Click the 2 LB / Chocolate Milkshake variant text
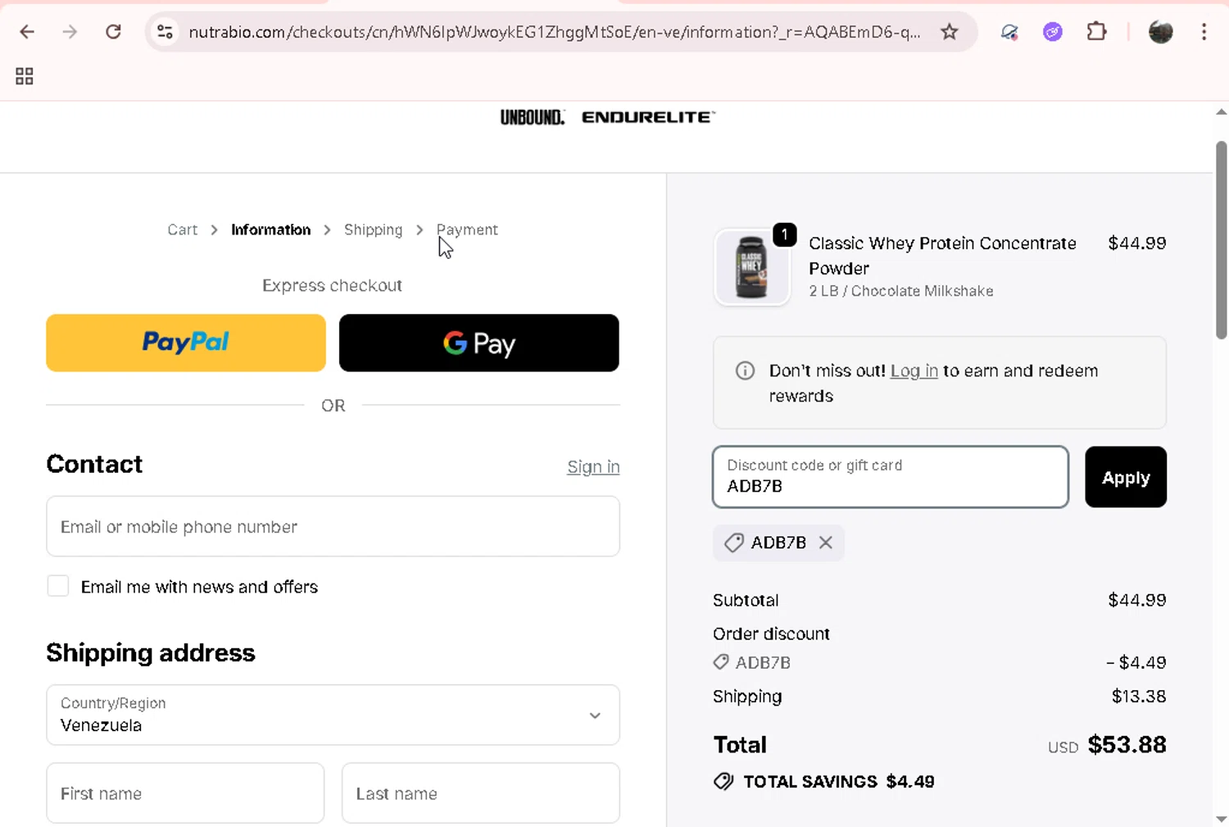 pos(900,291)
